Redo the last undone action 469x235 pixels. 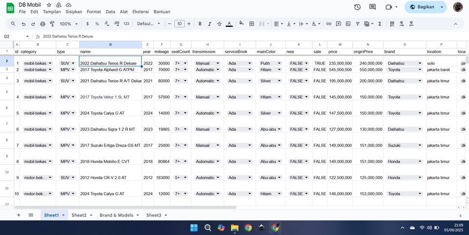pos(33,24)
